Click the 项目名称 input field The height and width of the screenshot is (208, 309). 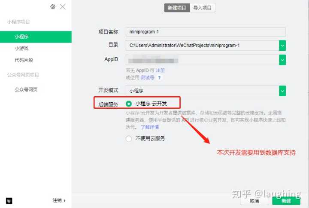(x=206, y=32)
